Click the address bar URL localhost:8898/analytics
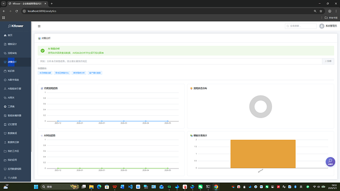The width and height of the screenshot is (340, 191). (42, 11)
